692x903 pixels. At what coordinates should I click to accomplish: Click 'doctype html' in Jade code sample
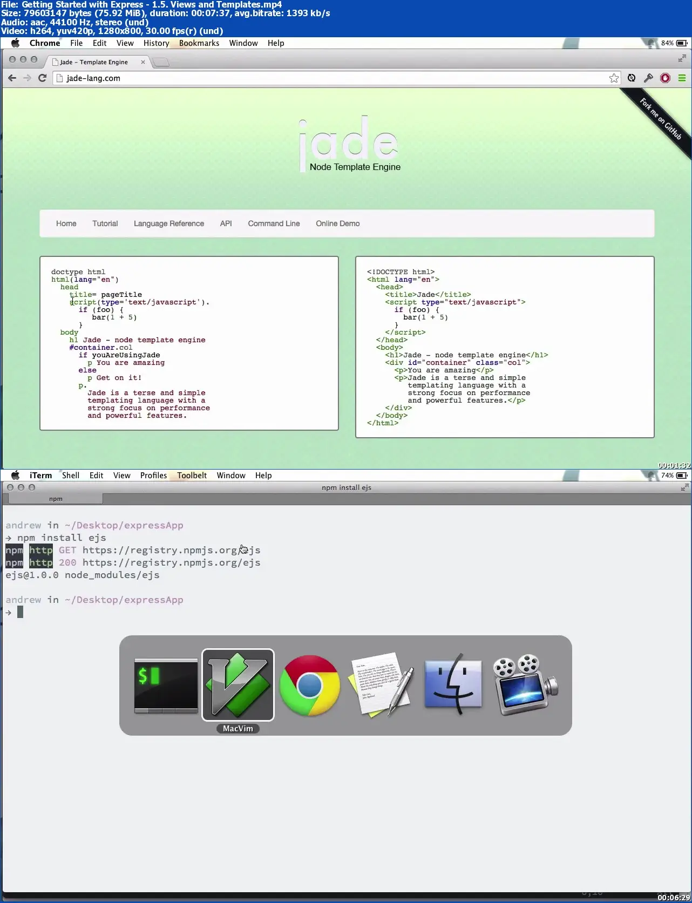pos(78,272)
